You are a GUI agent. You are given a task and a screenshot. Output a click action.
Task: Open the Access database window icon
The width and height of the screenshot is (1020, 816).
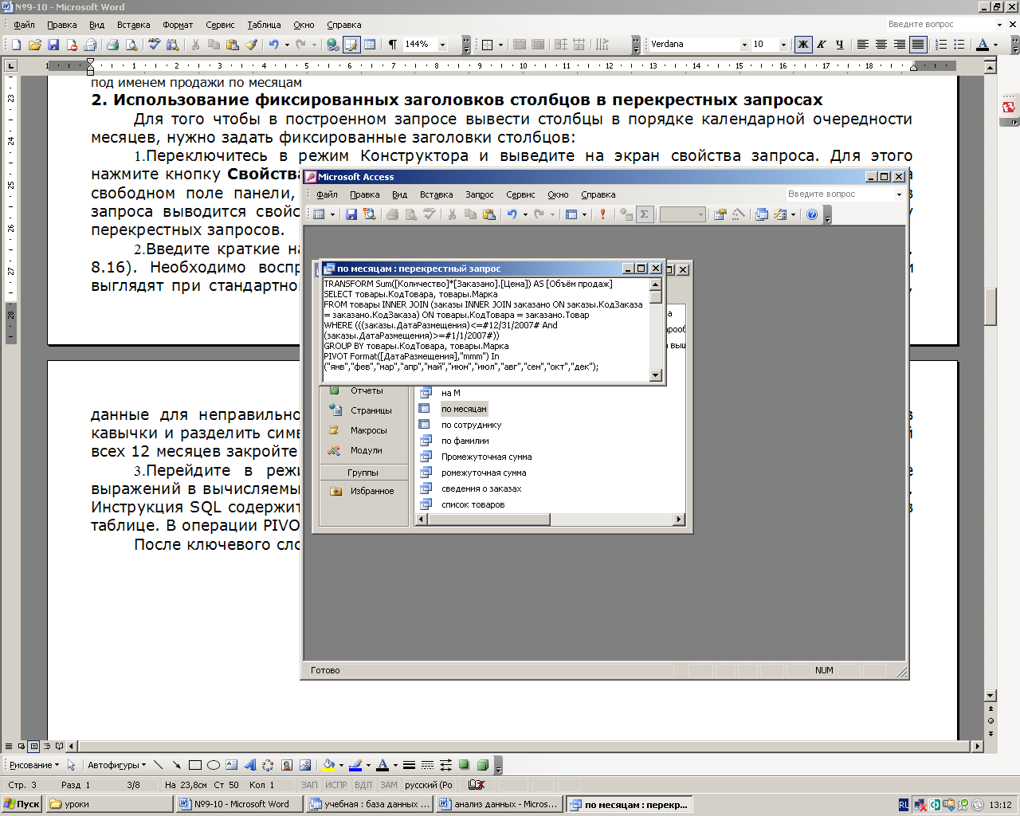[761, 214]
